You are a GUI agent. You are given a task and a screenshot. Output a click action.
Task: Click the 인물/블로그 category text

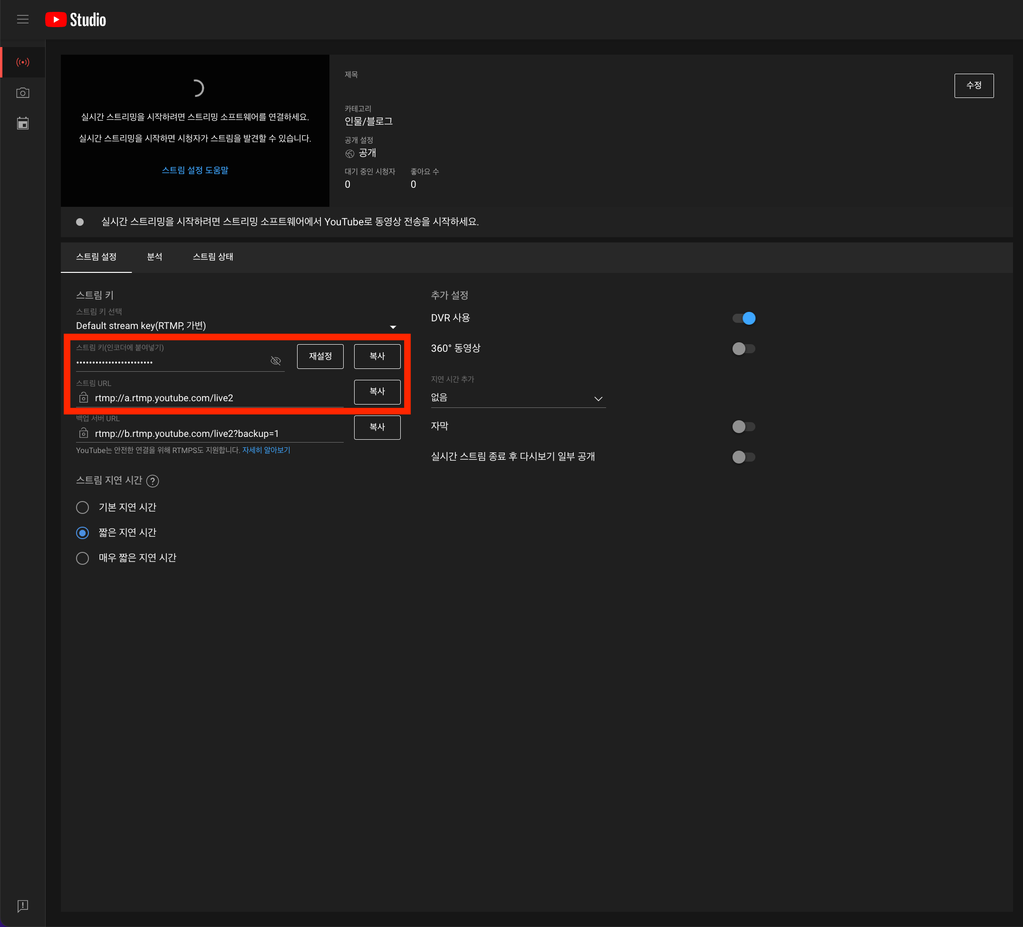click(369, 121)
